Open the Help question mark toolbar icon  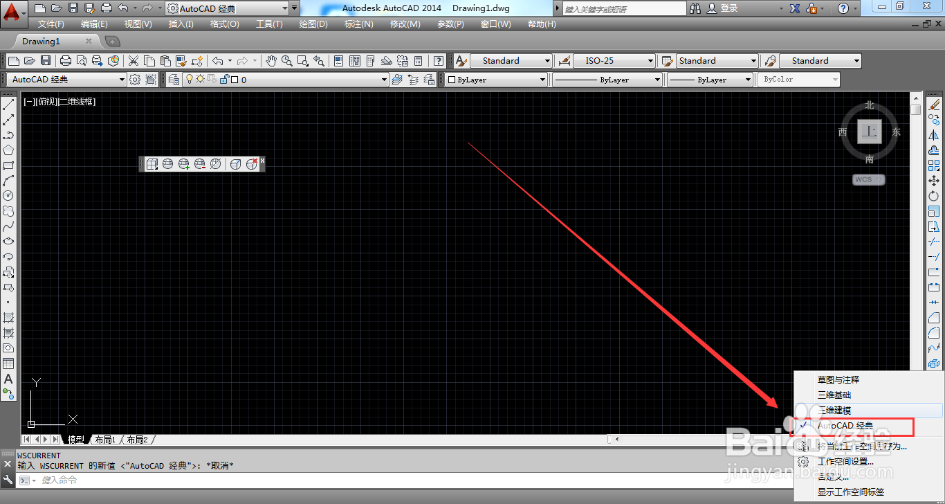point(438,61)
